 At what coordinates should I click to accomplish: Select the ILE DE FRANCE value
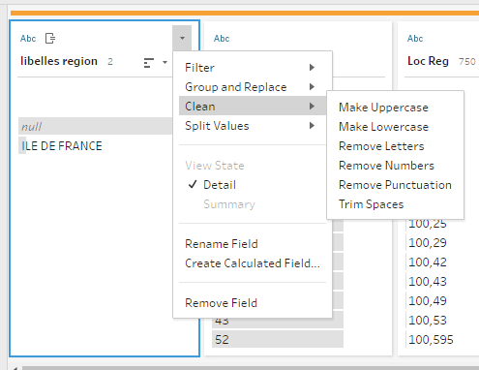click(x=62, y=146)
